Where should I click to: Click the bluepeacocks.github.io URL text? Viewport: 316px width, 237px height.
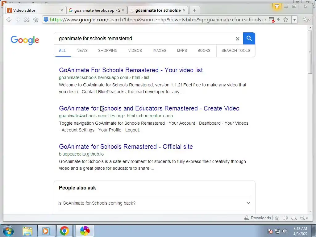coord(81,154)
